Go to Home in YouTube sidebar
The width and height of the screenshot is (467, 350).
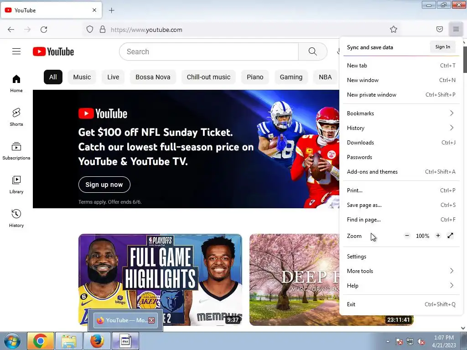(16, 84)
